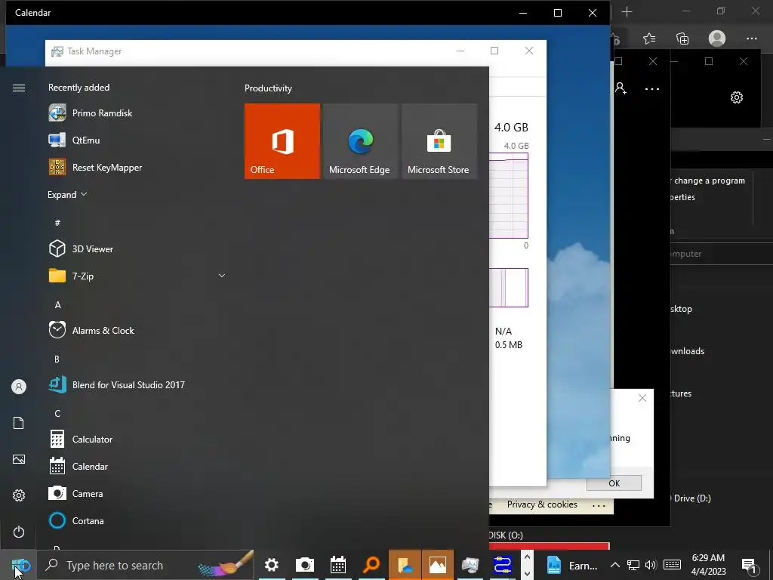Open File Explorer on the taskbar
773x580 pixels.
pyautogui.click(x=405, y=565)
